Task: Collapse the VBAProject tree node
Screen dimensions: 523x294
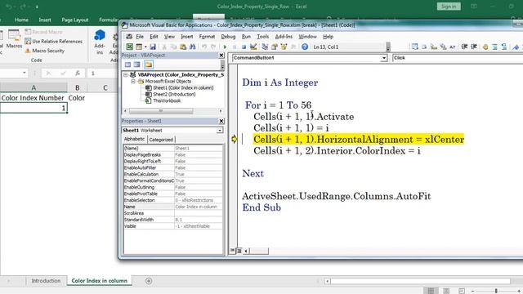Action: pyautogui.click(x=126, y=74)
